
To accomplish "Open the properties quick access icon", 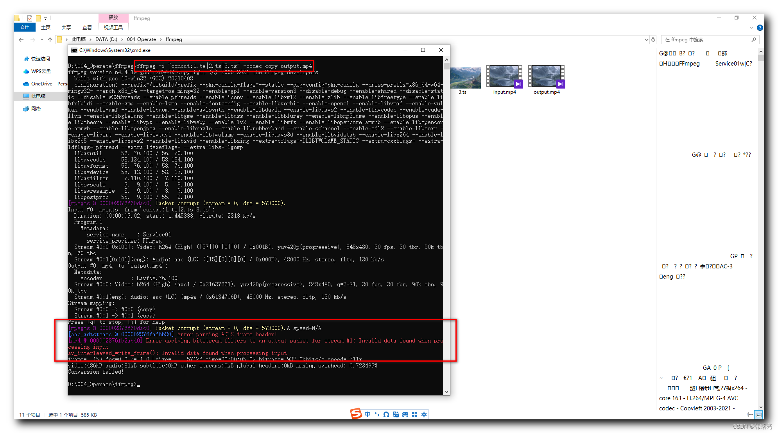I will click(30, 18).
